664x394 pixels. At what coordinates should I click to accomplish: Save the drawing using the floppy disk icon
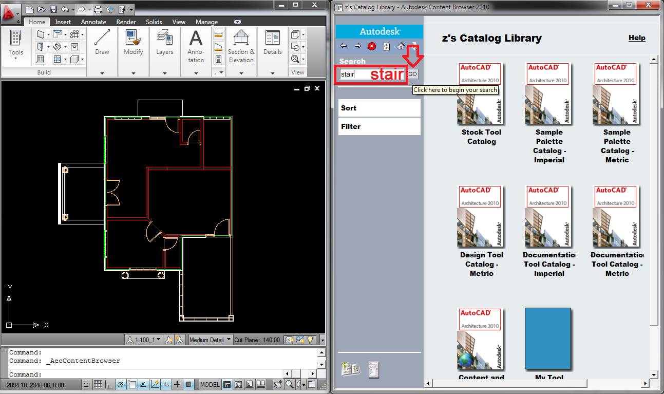pyautogui.click(x=53, y=10)
